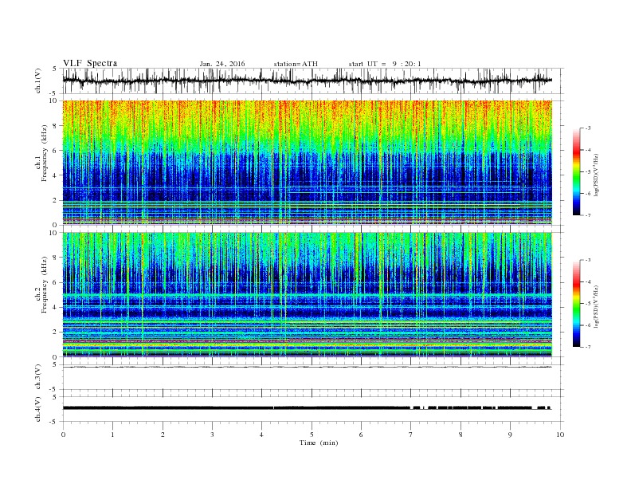Click the "station=ATH" header label
Screen dimensions: 631x488
coord(296,64)
